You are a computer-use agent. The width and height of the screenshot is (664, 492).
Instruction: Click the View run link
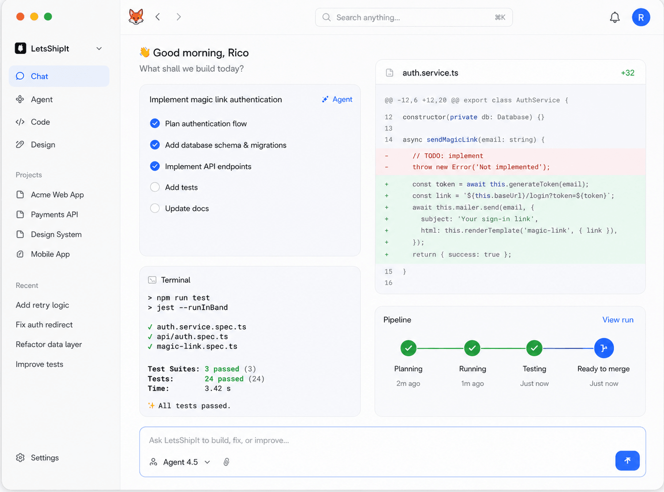[618, 319]
